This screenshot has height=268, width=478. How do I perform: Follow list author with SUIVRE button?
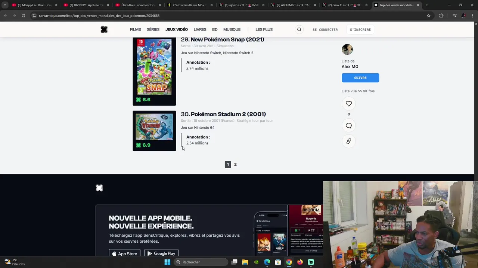pos(360,78)
